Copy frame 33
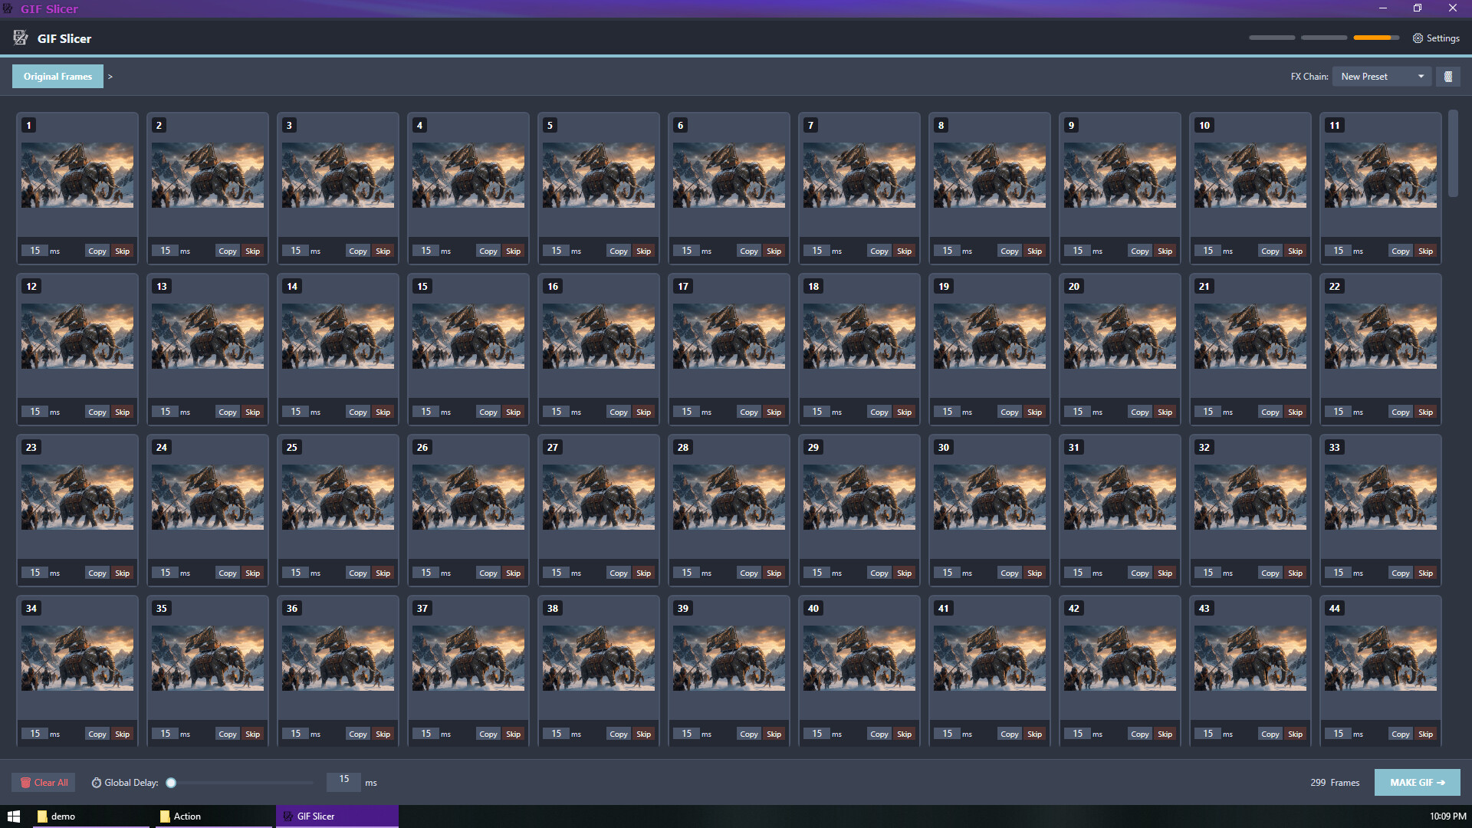Screen dimensions: 1472x828 tap(1401, 573)
